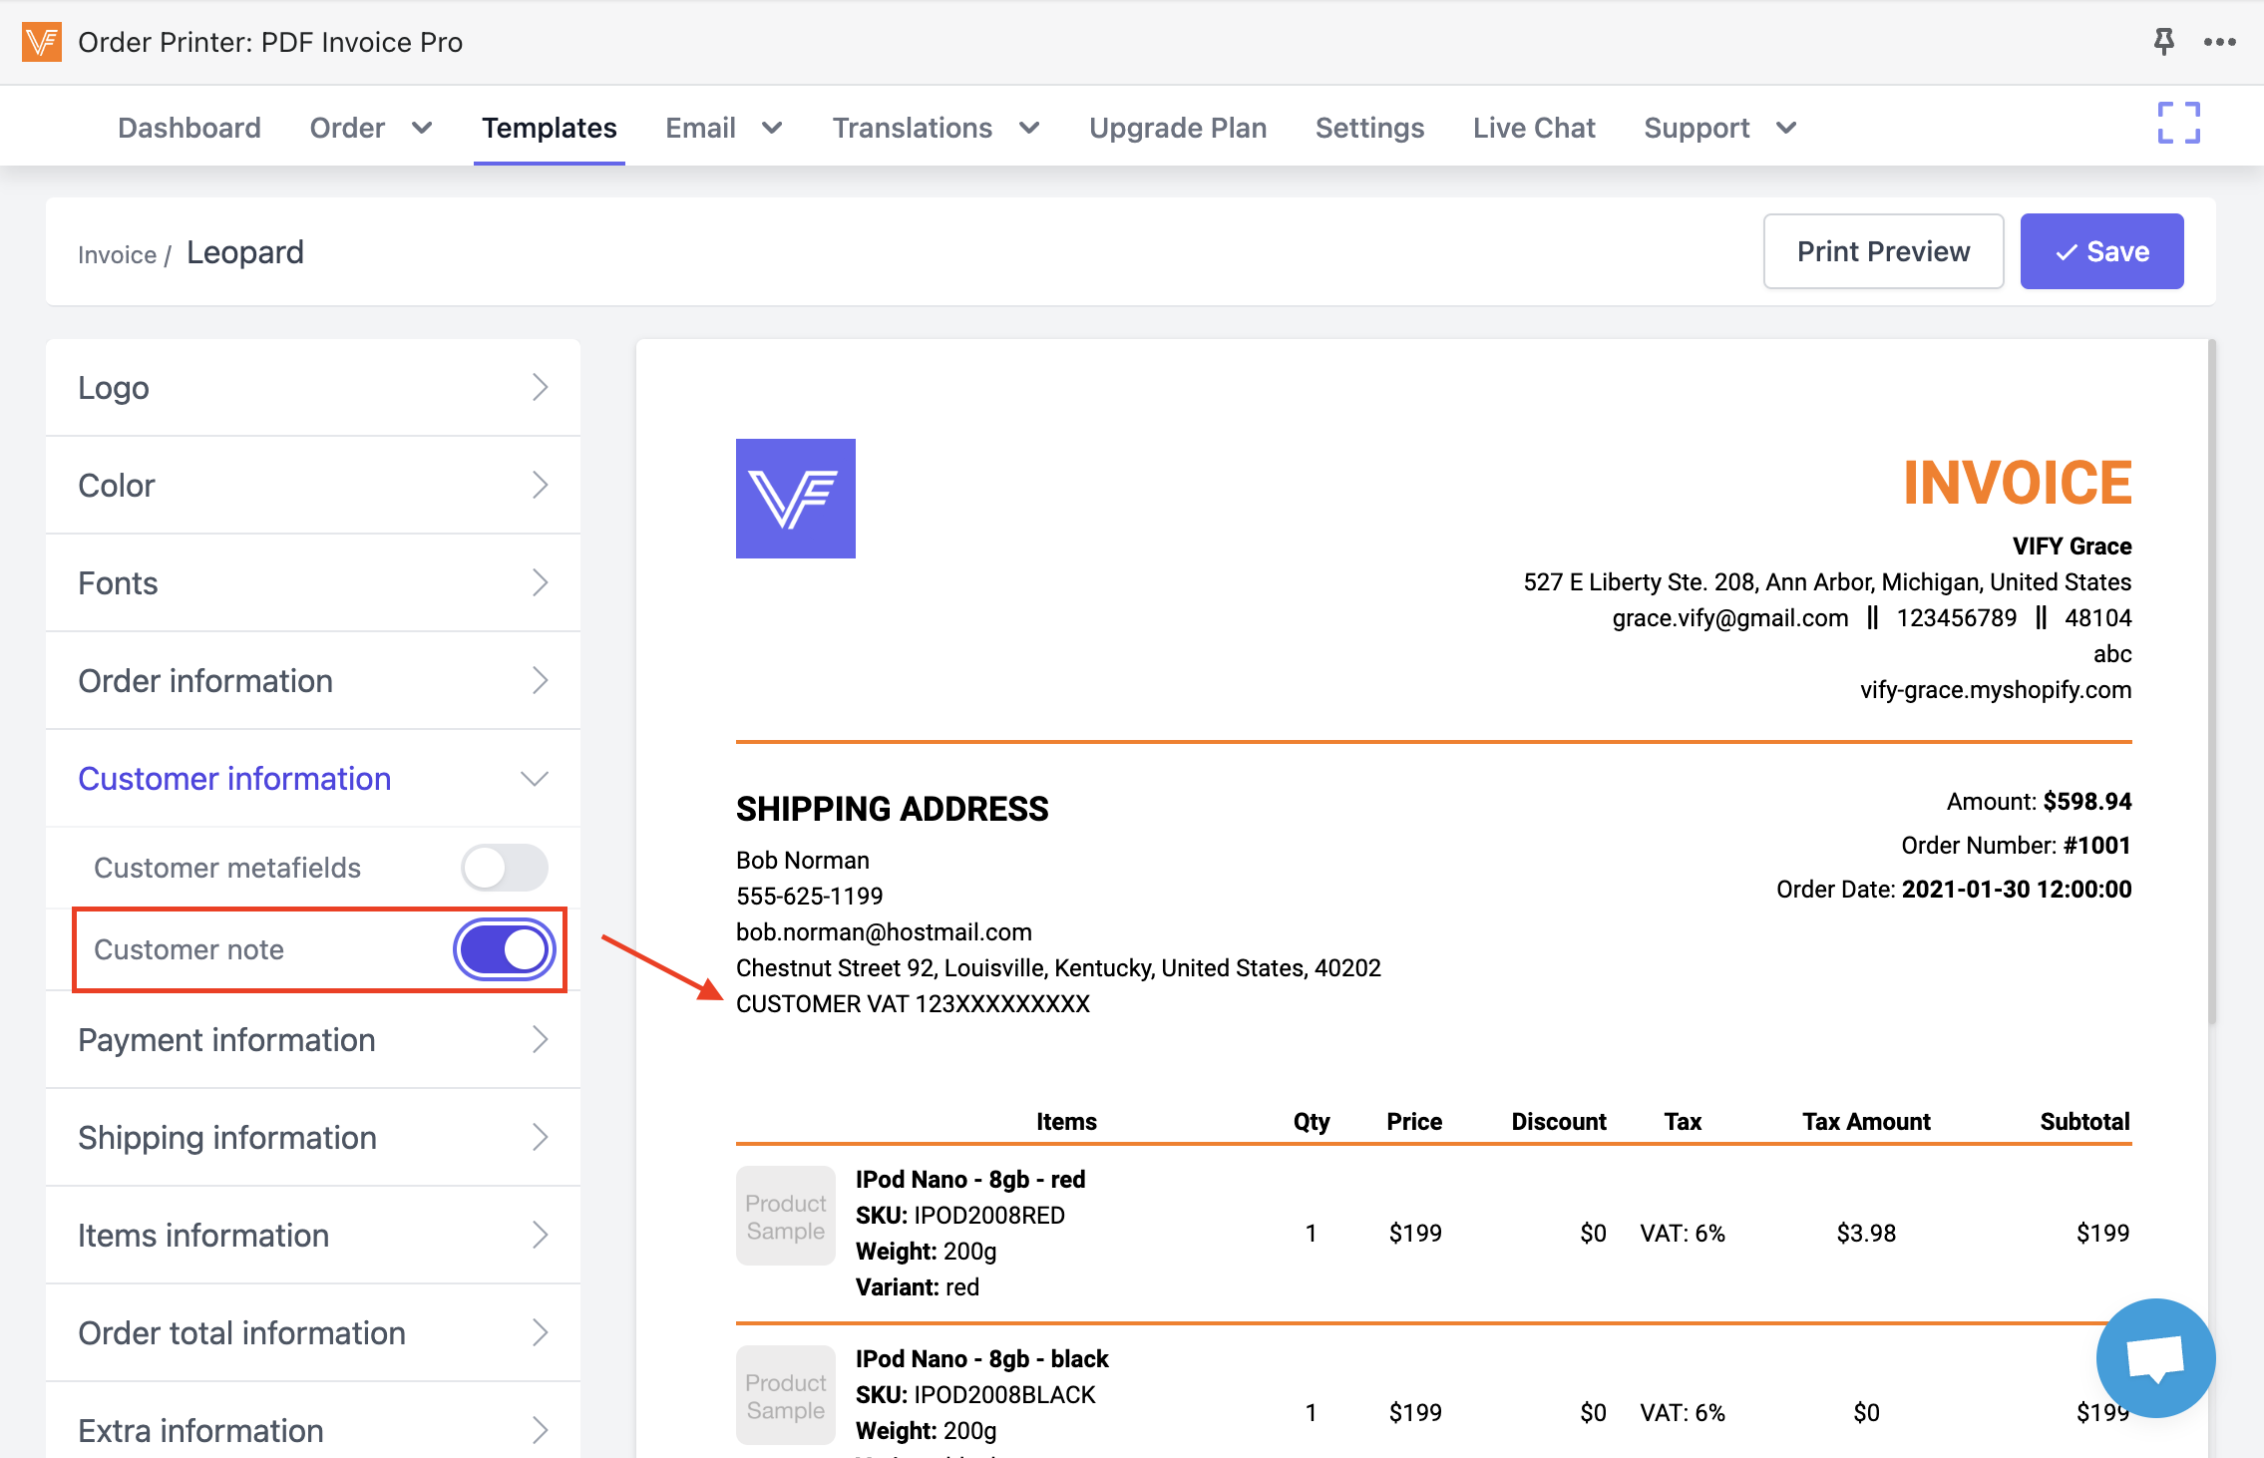Click the VF logo on invoice preview
This screenshot has width=2264, height=1458.
pos(795,499)
